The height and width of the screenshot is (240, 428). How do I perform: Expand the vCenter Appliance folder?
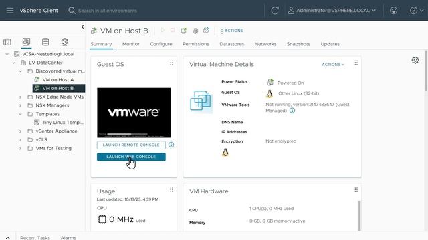pyautogui.click(x=21, y=131)
